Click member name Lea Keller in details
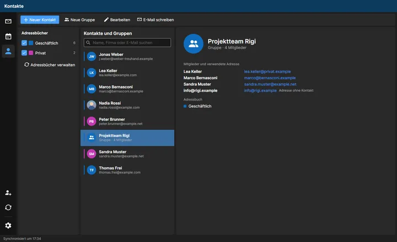Viewport: 397px width, 242px height. coord(192,71)
